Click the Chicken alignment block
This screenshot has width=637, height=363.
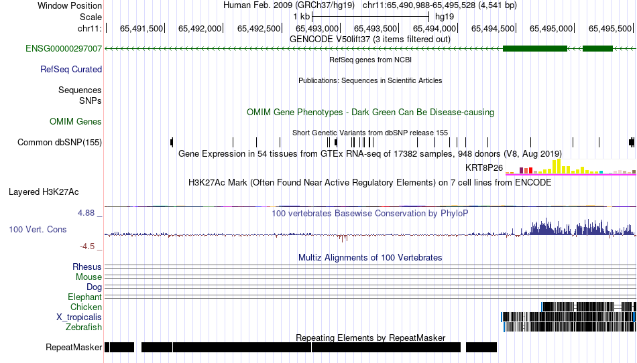[x=589, y=307]
